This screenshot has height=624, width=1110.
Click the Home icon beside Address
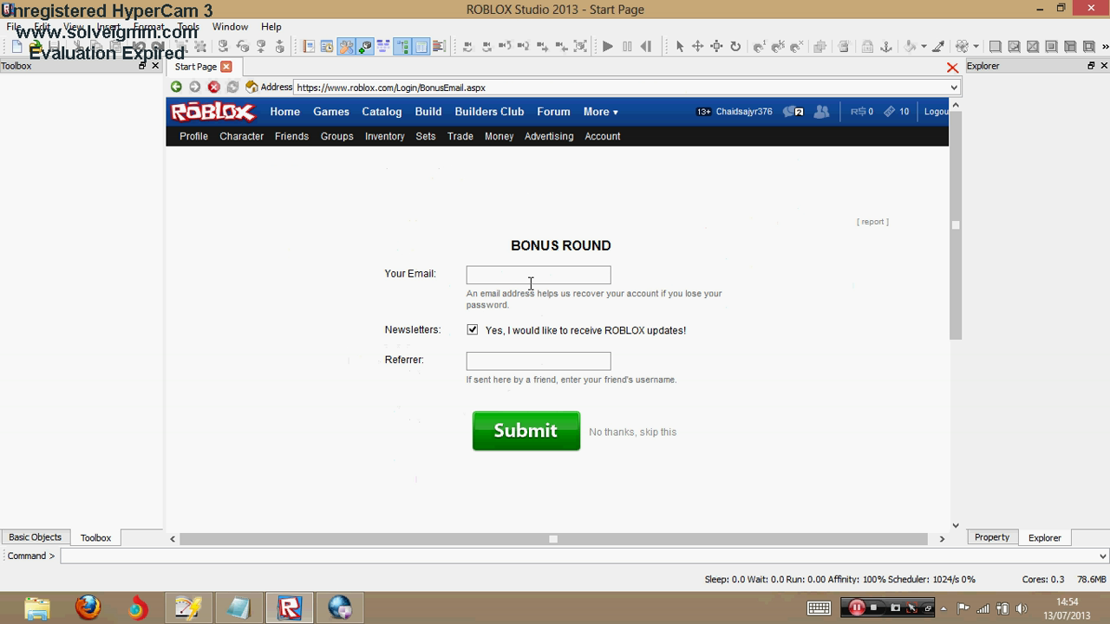coord(251,87)
